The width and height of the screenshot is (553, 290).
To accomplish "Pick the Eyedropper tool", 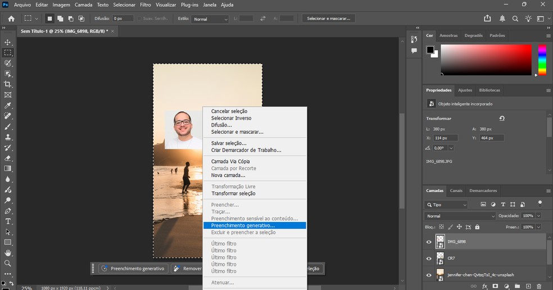I will (8, 106).
